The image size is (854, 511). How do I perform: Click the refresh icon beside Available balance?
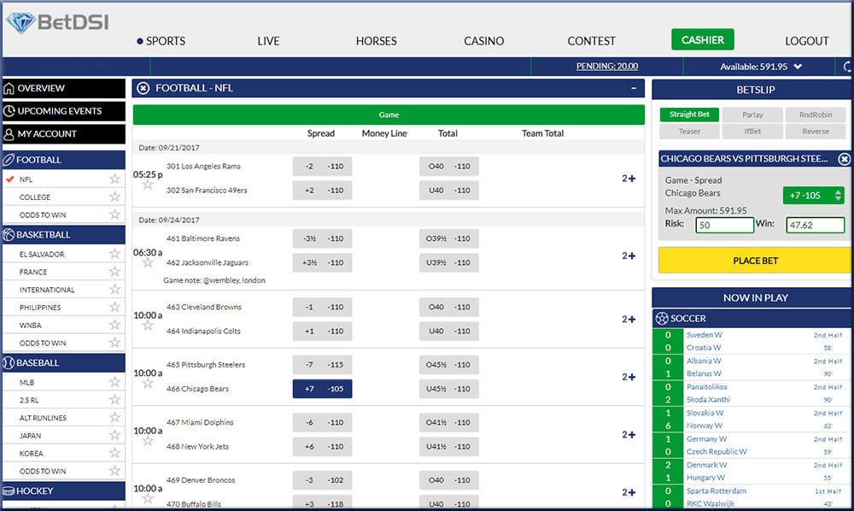tap(847, 67)
